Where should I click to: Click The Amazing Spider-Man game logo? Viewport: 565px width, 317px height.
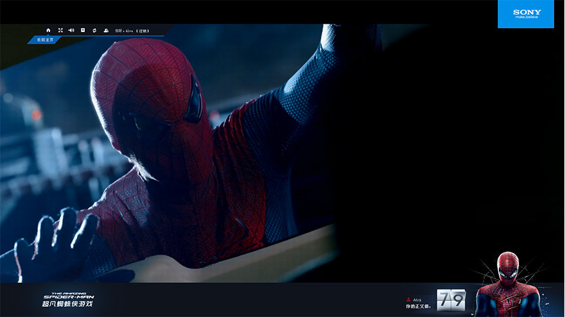coord(68,300)
